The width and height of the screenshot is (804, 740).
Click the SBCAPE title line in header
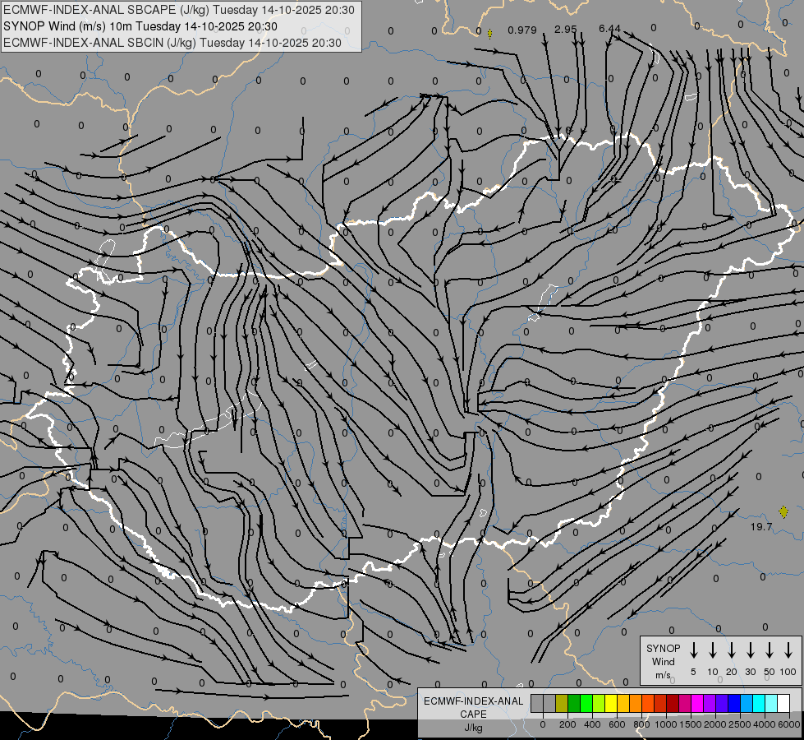(178, 10)
